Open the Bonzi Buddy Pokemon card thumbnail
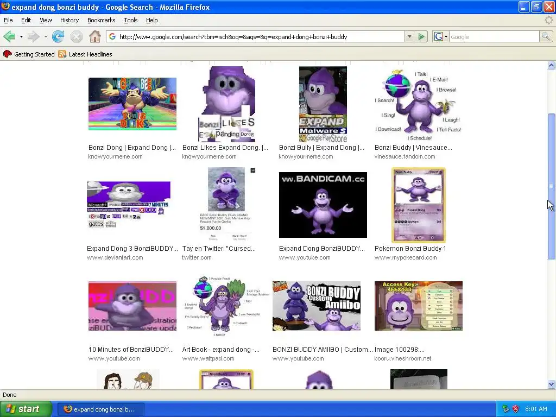Viewport: 556px width, 417px height. pos(419,205)
